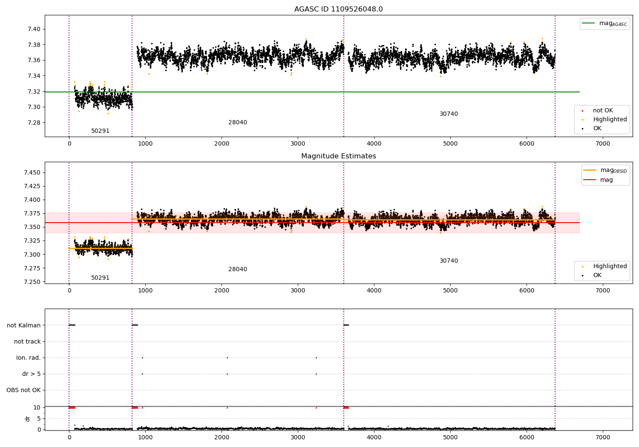
Task: Click x-axis tick 3000 under top plot
Action: coord(298,143)
